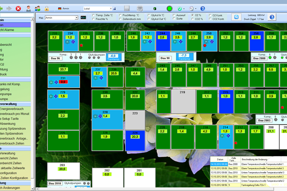Open the refresh icon dropdown arrow
This screenshot has width=287, height=191.
pyautogui.click(x=184, y=9)
